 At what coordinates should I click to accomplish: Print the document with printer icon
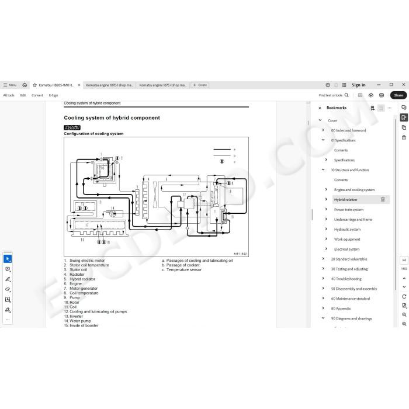[382, 95]
